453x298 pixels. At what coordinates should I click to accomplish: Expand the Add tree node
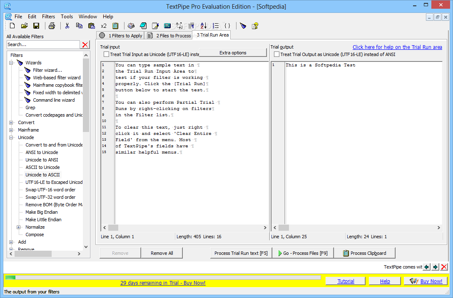11,242
